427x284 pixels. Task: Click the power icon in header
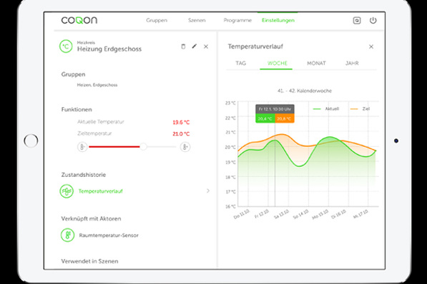point(373,21)
